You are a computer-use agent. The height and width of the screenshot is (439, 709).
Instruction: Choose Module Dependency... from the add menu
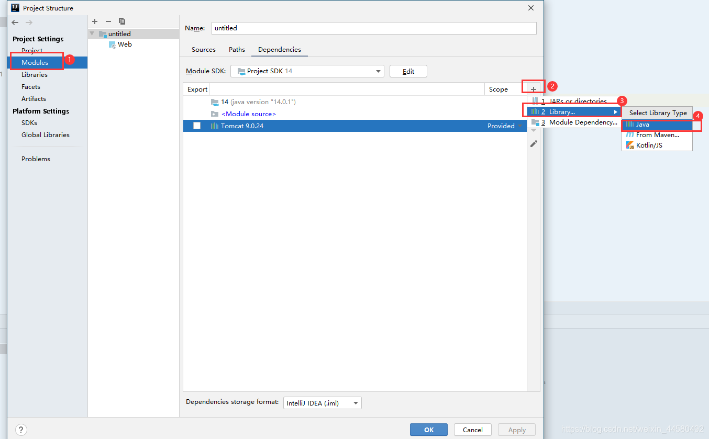pos(574,122)
